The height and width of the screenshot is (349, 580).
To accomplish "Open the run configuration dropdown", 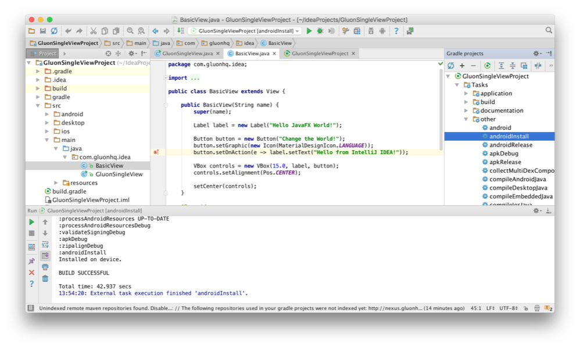I will pos(245,31).
